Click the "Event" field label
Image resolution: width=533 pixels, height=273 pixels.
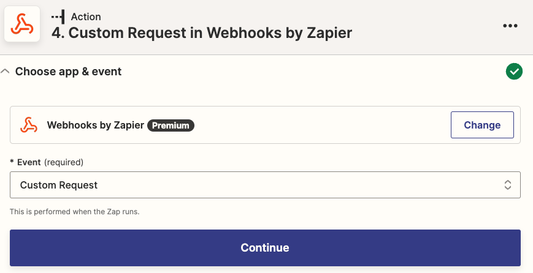(x=28, y=162)
